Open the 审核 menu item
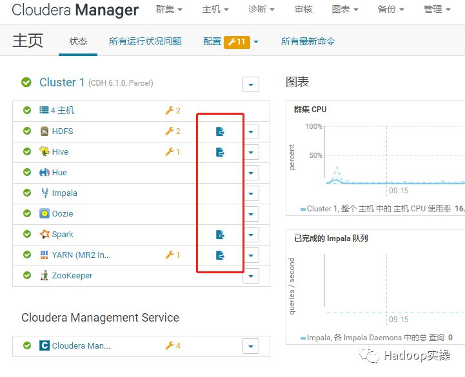 (303, 10)
